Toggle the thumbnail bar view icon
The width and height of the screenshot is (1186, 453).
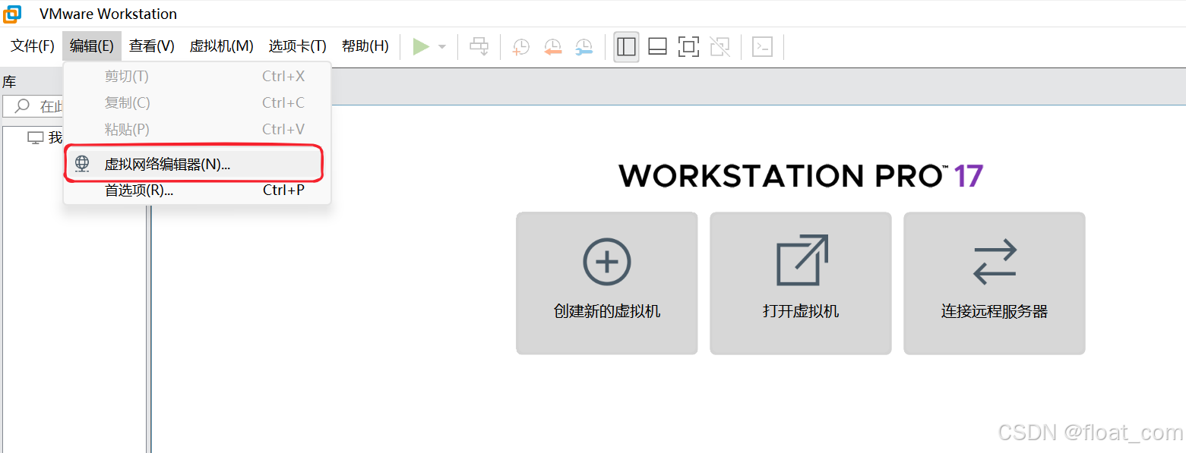657,47
